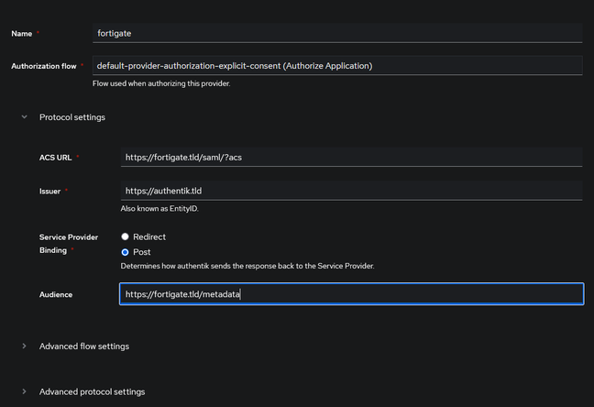Edit the Issuer field with authentik.tld
This screenshot has width=594, height=407.
(x=351, y=191)
